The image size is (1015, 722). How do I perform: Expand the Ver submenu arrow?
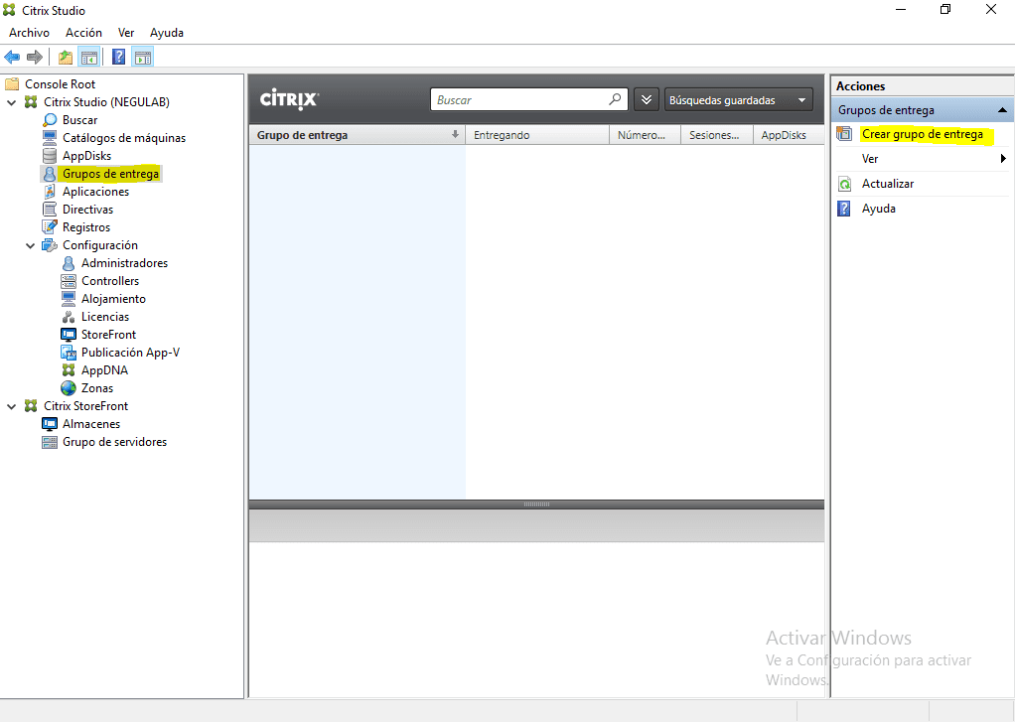[1003, 158]
